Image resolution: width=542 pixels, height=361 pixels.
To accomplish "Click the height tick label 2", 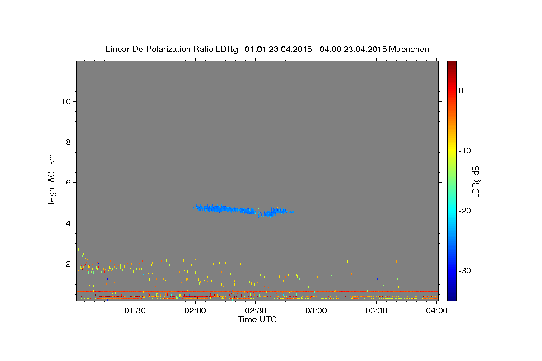I will pos(68,264).
